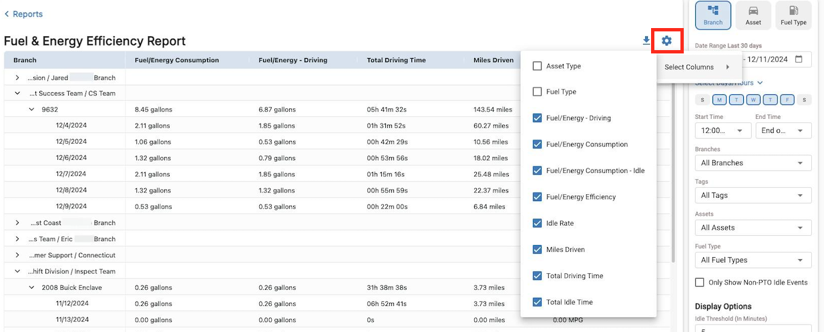
Task: Open the date range calendar icon
Action: click(x=799, y=59)
